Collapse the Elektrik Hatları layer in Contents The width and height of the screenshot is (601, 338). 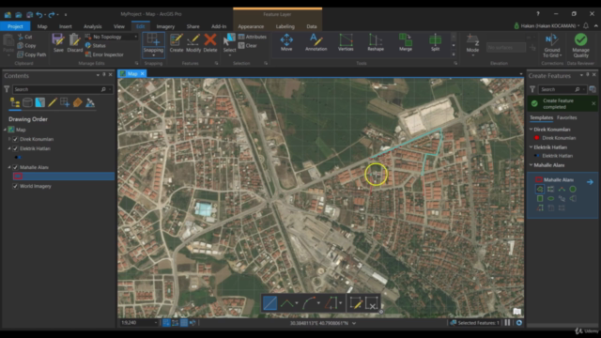(x=9, y=148)
